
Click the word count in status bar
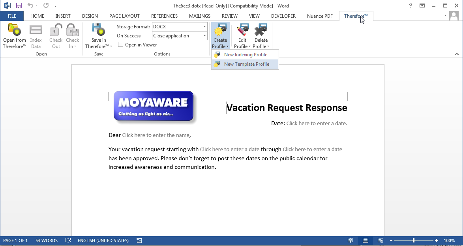coord(46,240)
